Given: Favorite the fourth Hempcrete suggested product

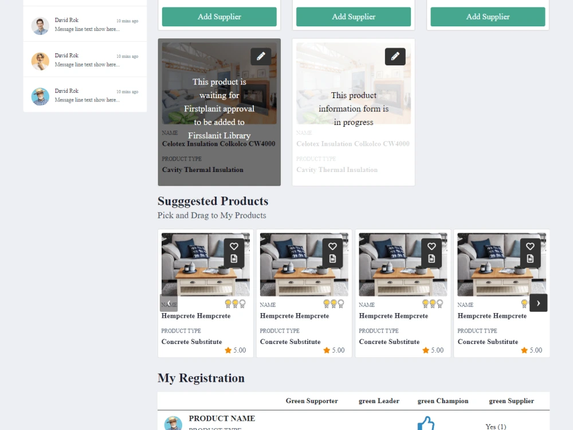Looking at the screenshot, I should pyautogui.click(x=530, y=247).
